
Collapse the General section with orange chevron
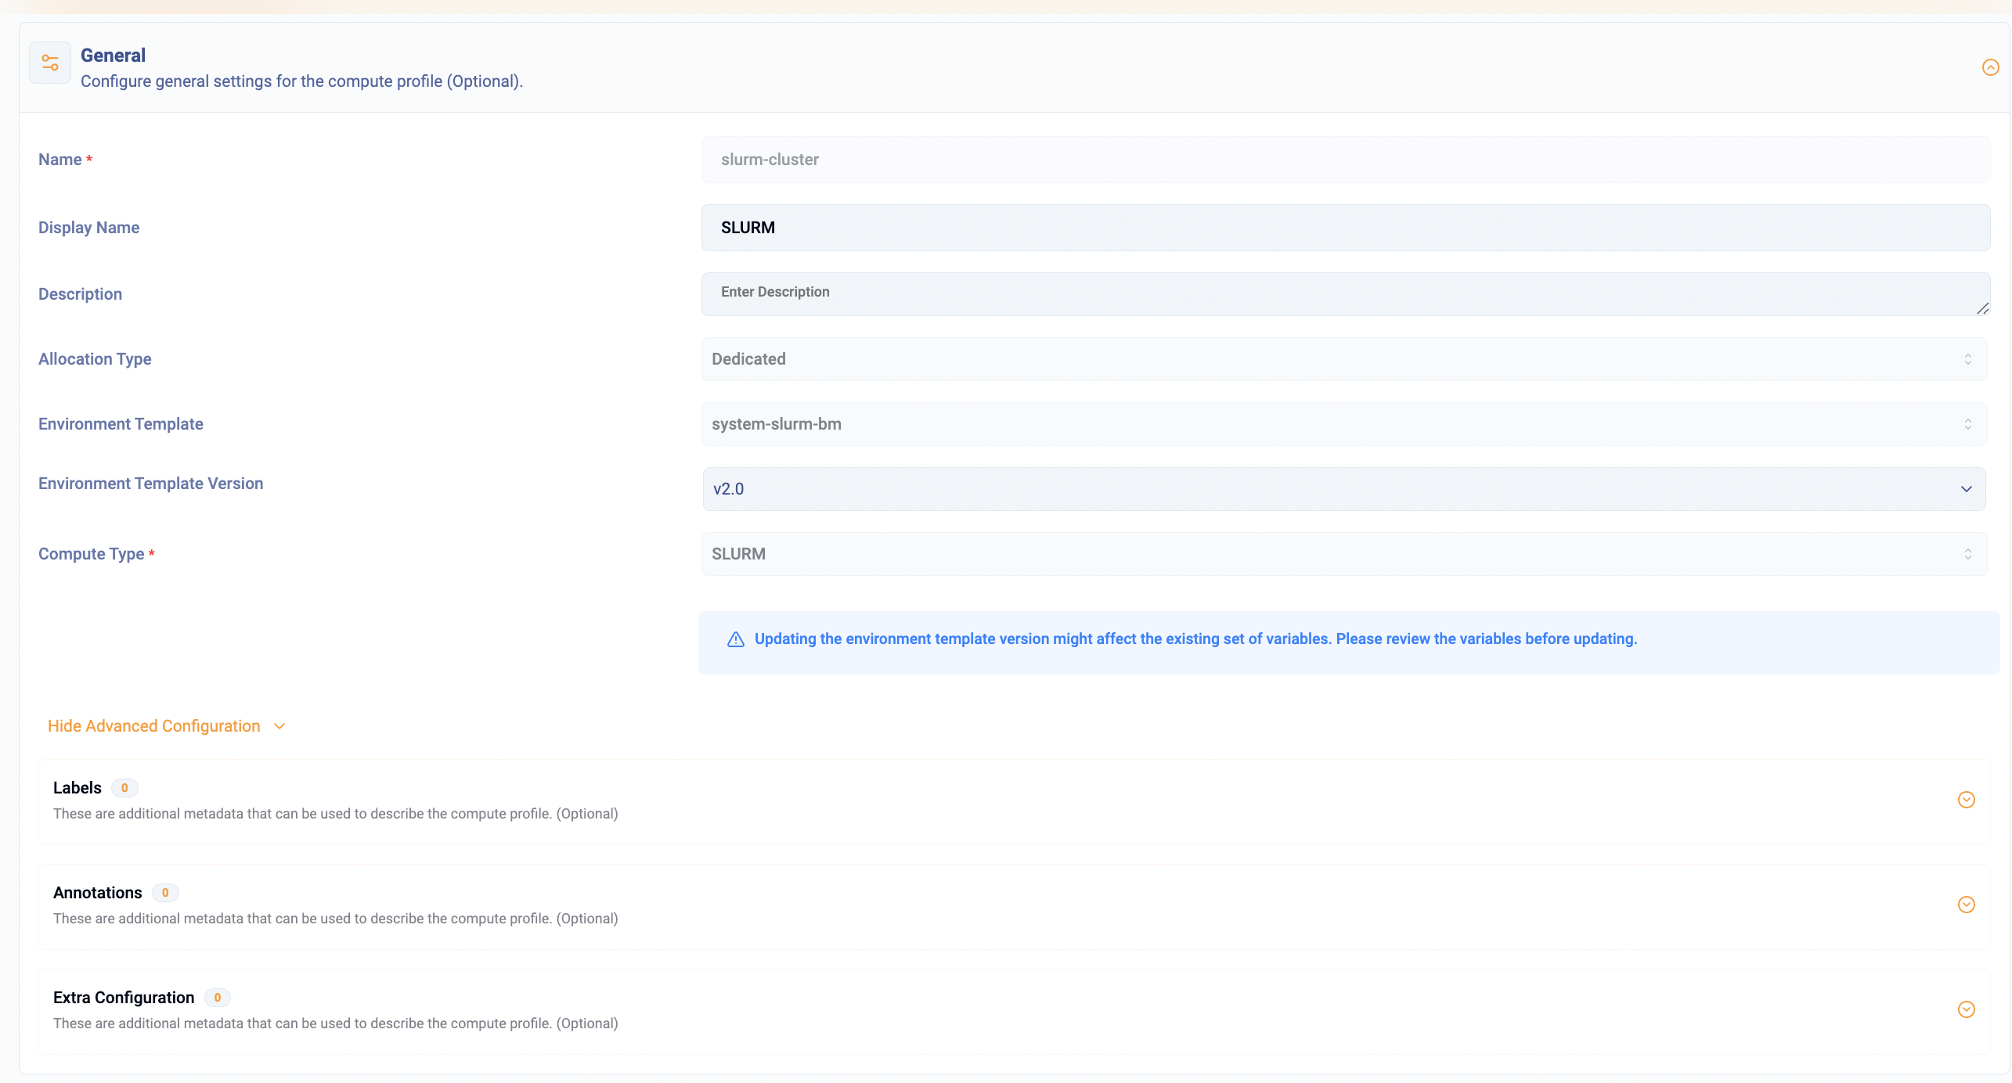pyautogui.click(x=1990, y=67)
